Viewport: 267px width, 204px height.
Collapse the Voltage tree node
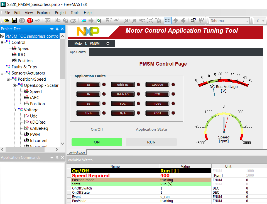coord(14,110)
